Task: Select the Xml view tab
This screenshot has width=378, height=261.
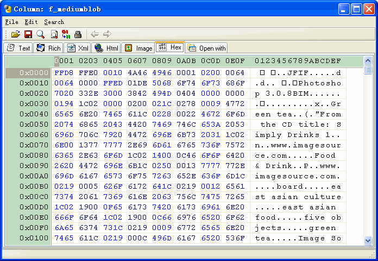Action: pyautogui.click(x=78, y=48)
